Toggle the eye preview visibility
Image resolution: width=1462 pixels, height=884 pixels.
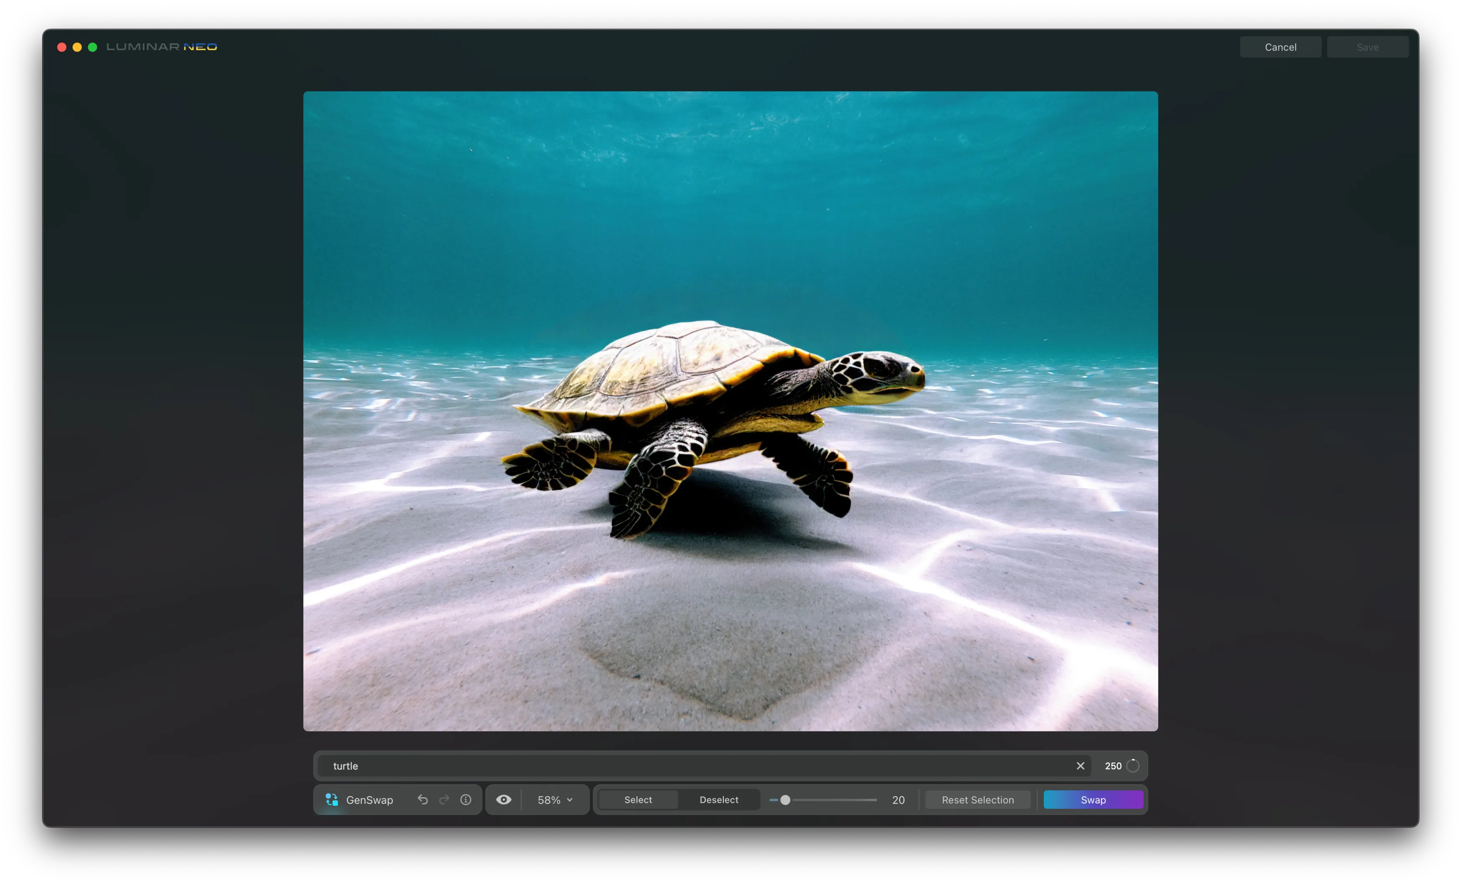click(503, 800)
